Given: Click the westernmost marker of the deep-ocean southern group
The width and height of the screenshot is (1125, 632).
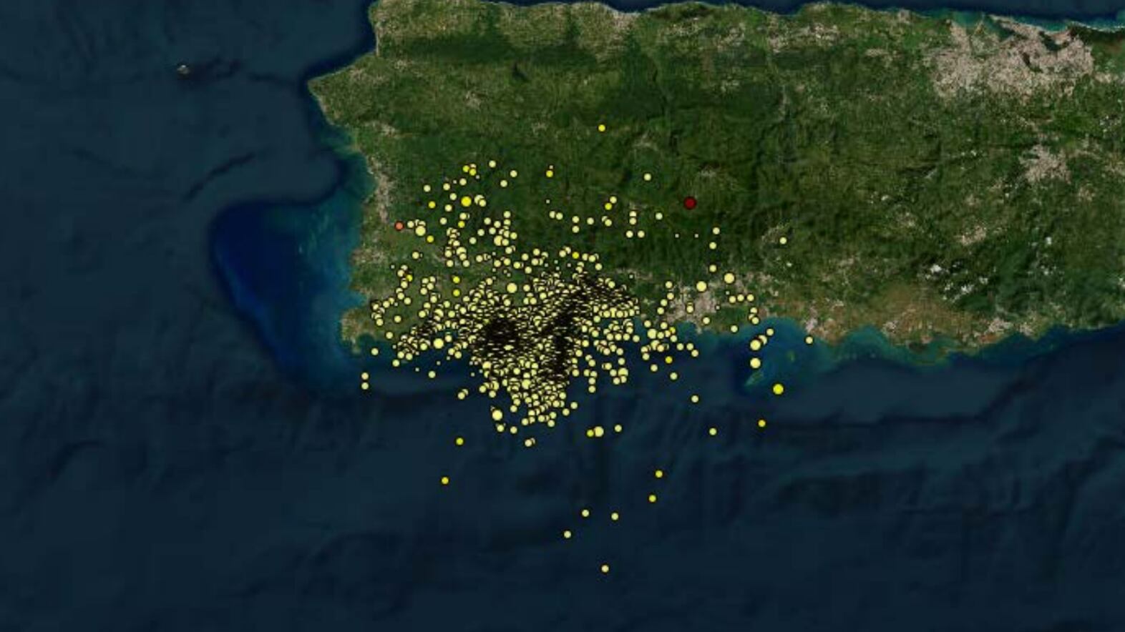Looking at the screenshot, I should click(445, 480).
